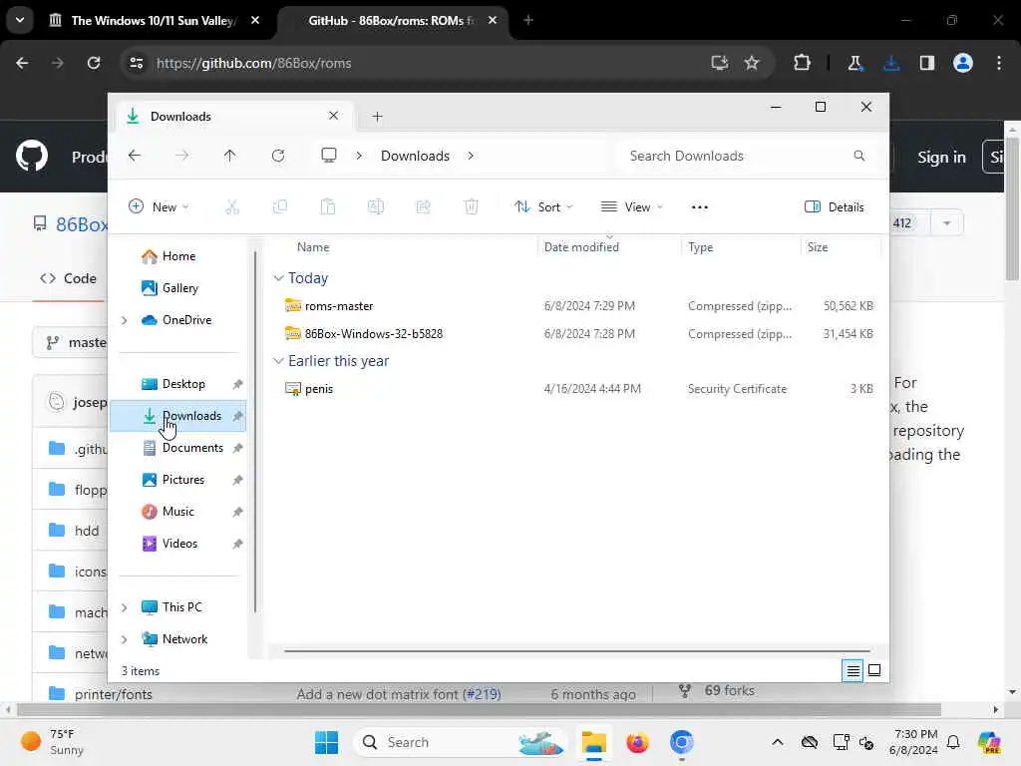Expand This PC in navigation pane
Image resolution: width=1021 pixels, height=766 pixels.
coord(125,607)
